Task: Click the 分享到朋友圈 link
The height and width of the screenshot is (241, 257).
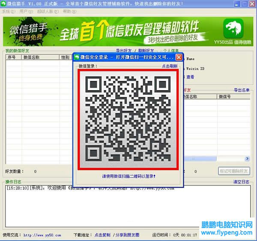Action: (127, 235)
